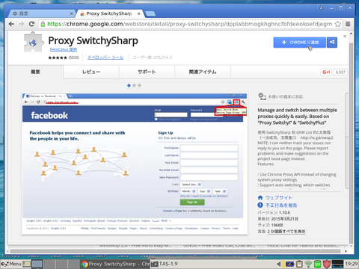The image size is (359, 269).
Task: Click the description panel scrollbar
Action: point(346,140)
